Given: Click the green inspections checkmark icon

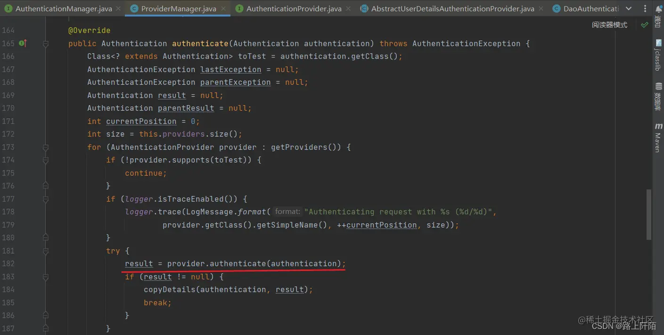Looking at the screenshot, I should click(645, 25).
